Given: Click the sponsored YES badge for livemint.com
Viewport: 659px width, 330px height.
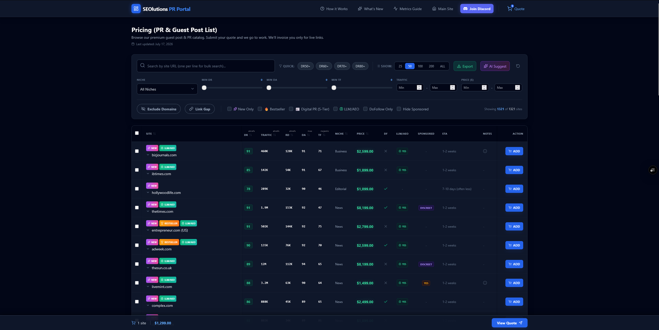Looking at the screenshot, I should pyautogui.click(x=426, y=283).
